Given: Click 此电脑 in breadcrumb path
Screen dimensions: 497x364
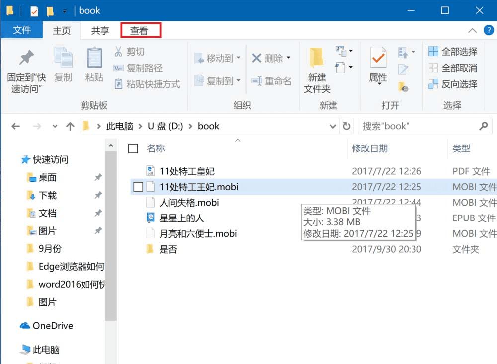Looking at the screenshot, I should pyautogui.click(x=119, y=126).
